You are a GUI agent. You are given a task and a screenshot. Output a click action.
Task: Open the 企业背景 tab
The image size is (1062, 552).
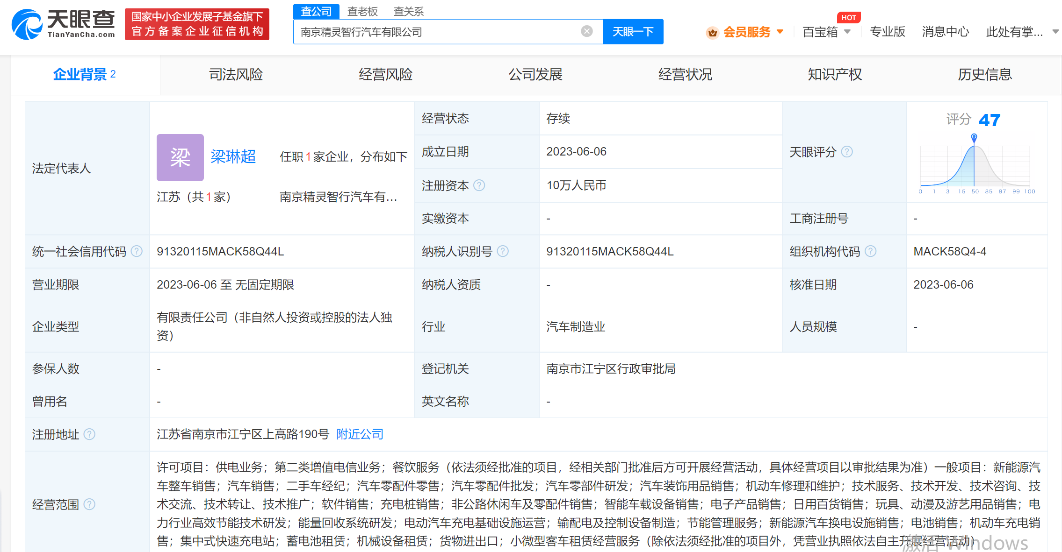tap(85, 74)
